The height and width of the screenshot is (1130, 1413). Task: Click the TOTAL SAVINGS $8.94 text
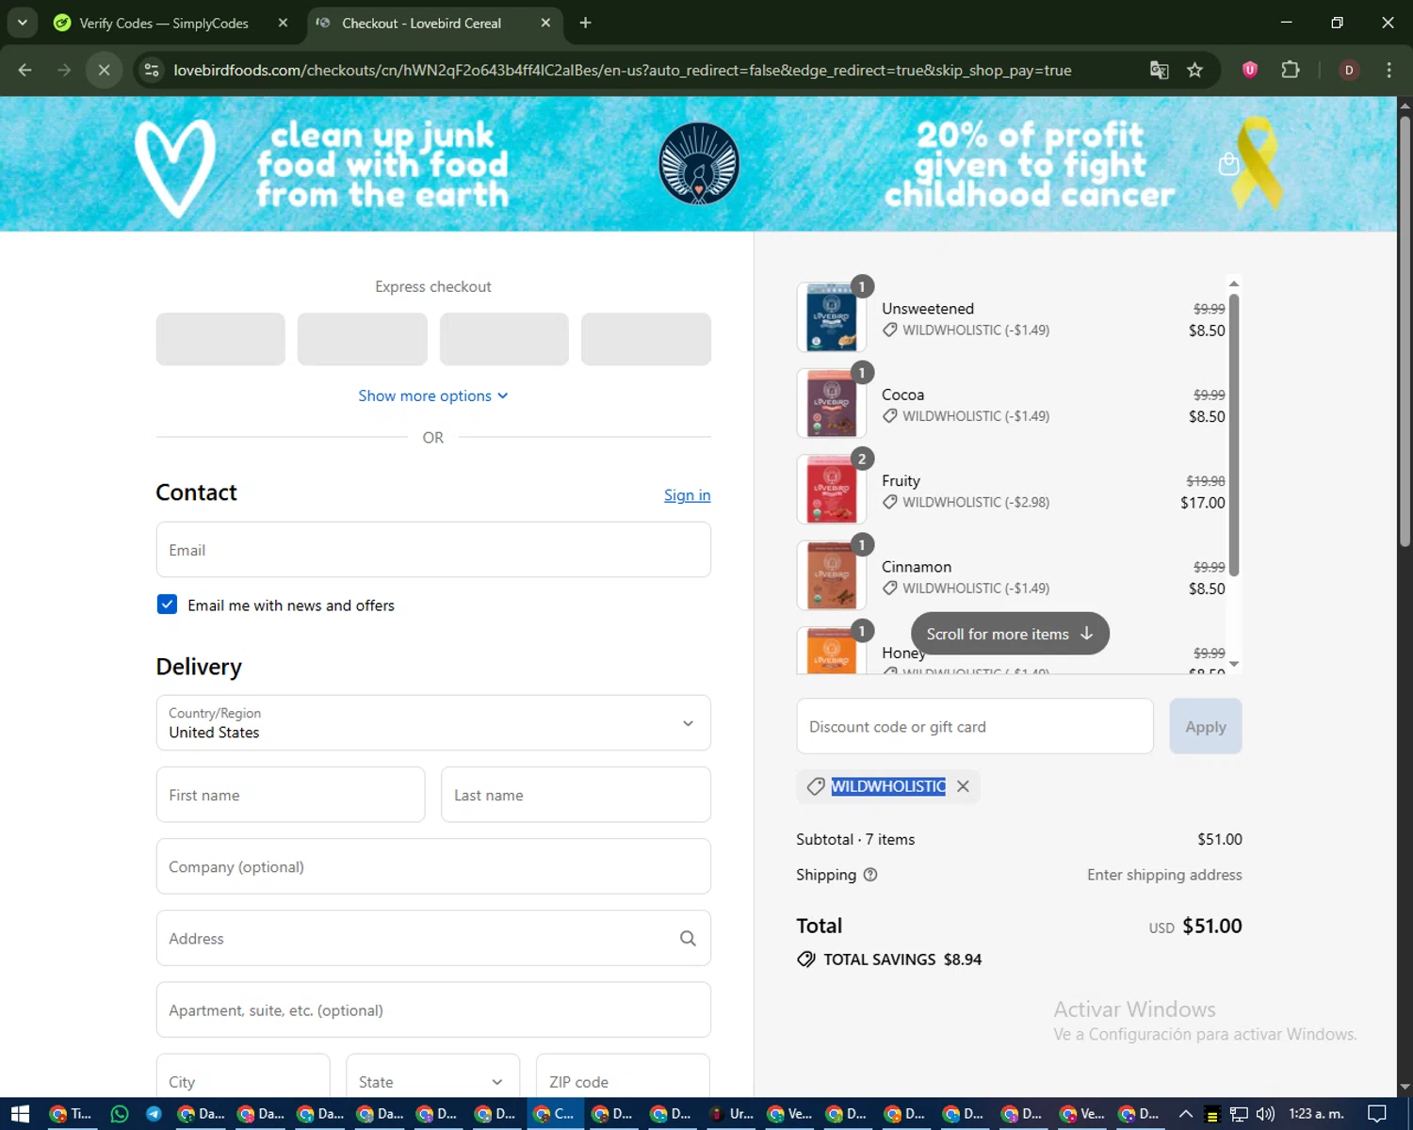coord(901,960)
